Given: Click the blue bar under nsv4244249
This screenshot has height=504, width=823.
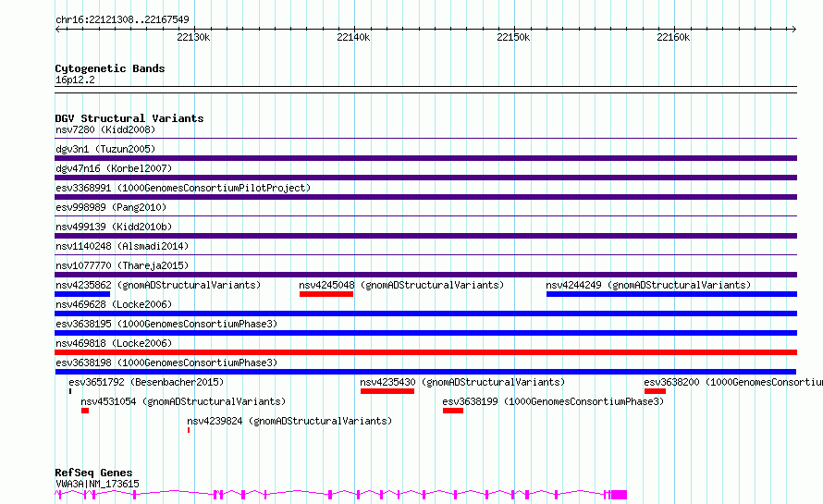Looking at the screenshot, I should tap(672, 294).
